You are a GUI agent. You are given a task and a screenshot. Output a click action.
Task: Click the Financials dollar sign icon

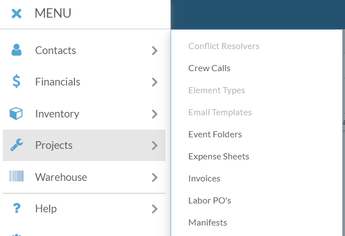click(x=17, y=82)
